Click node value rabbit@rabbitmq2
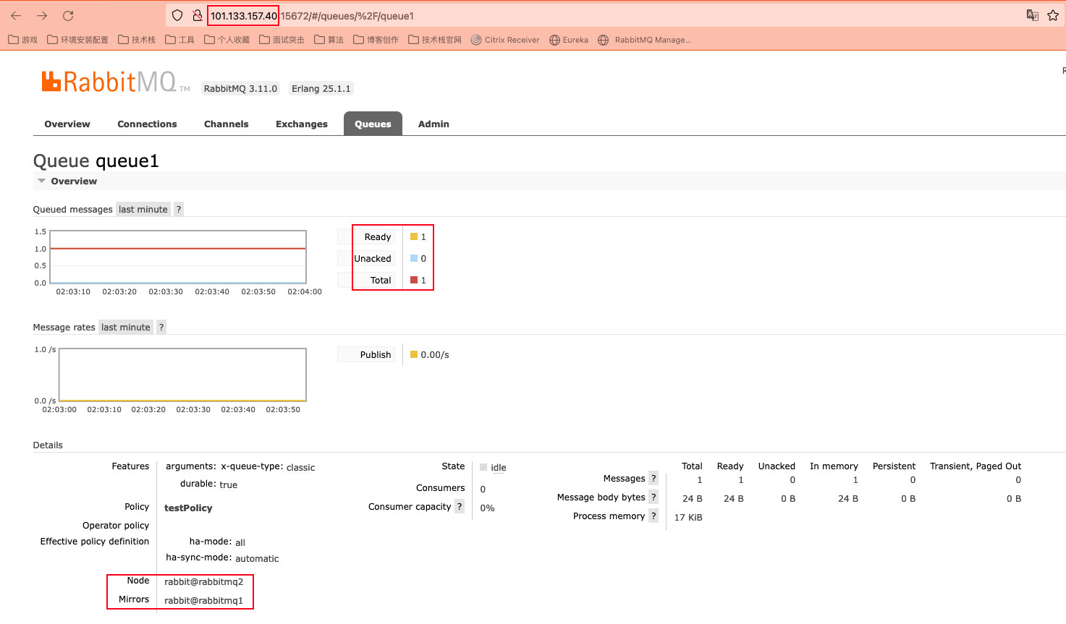 pos(203,581)
